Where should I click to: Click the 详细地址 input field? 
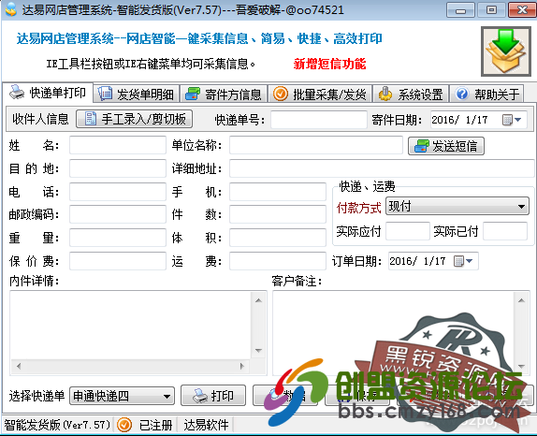coord(382,168)
